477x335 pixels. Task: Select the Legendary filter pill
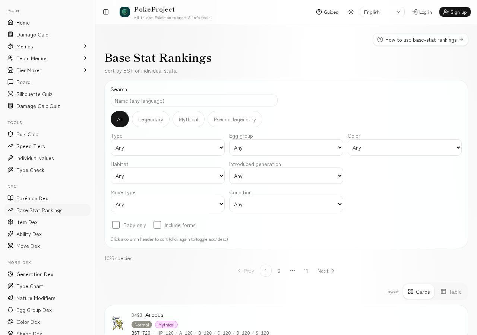coord(151,119)
